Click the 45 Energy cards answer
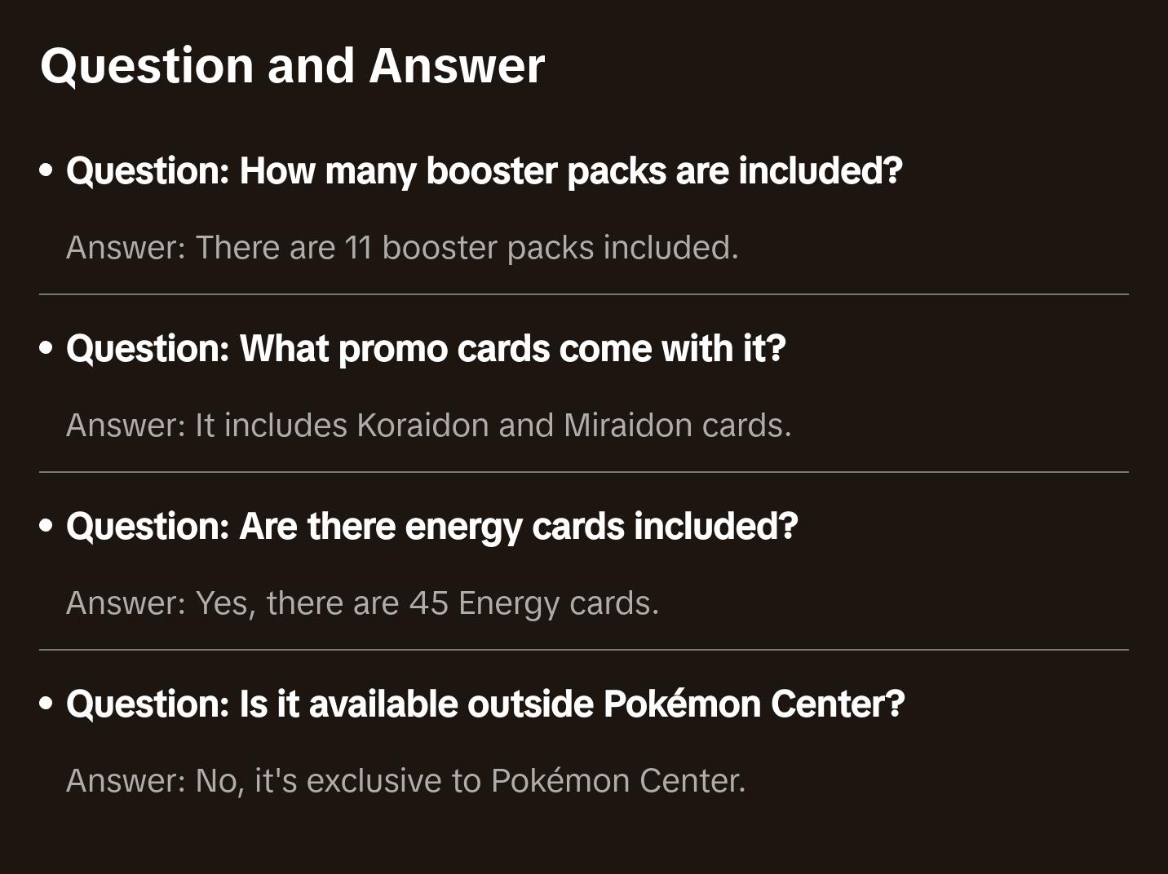This screenshot has width=1168, height=874. point(362,603)
